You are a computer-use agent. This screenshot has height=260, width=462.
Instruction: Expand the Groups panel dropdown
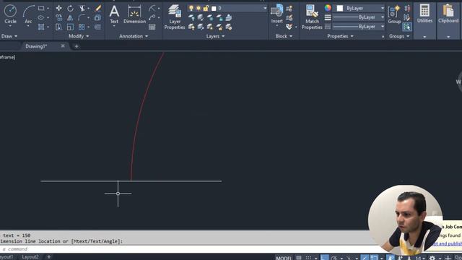[x=399, y=36]
